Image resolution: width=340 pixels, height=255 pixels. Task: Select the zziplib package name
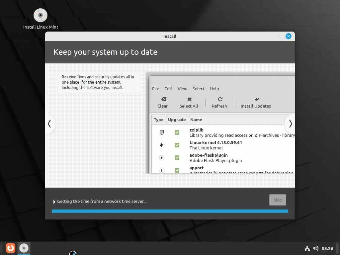197,130
